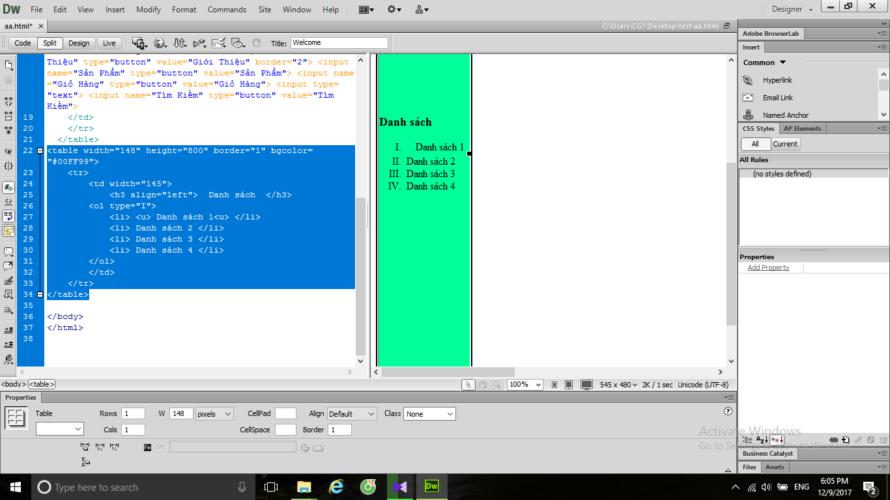The width and height of the screenshot is (890, 500).
Task: Open the Commands menu
Action: pos(227,10)
